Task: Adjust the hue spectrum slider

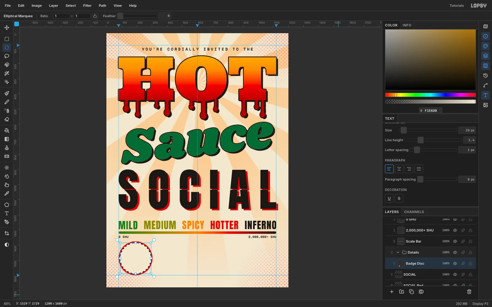Action: point(430,95)
